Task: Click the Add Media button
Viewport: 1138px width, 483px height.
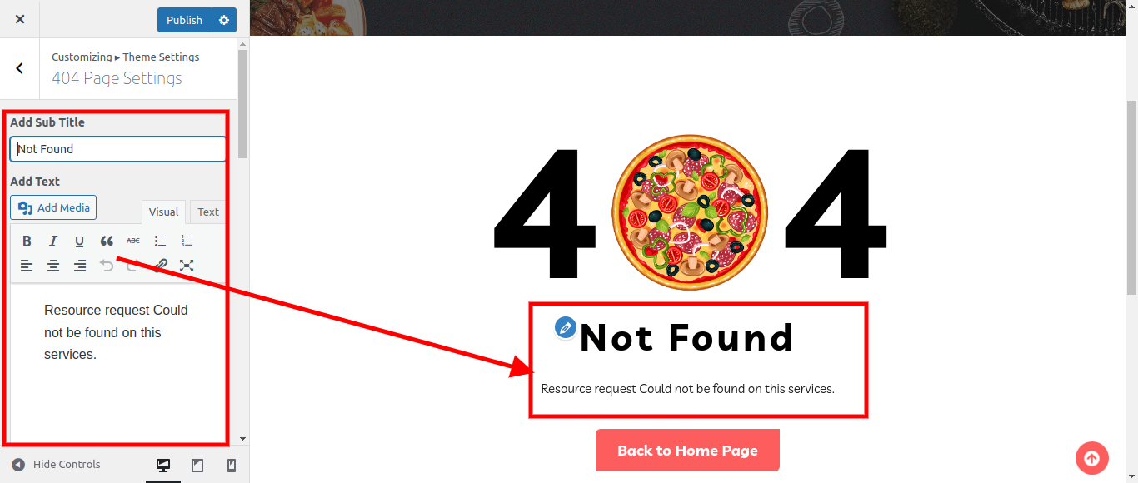Action: click(x=53, y=207)
